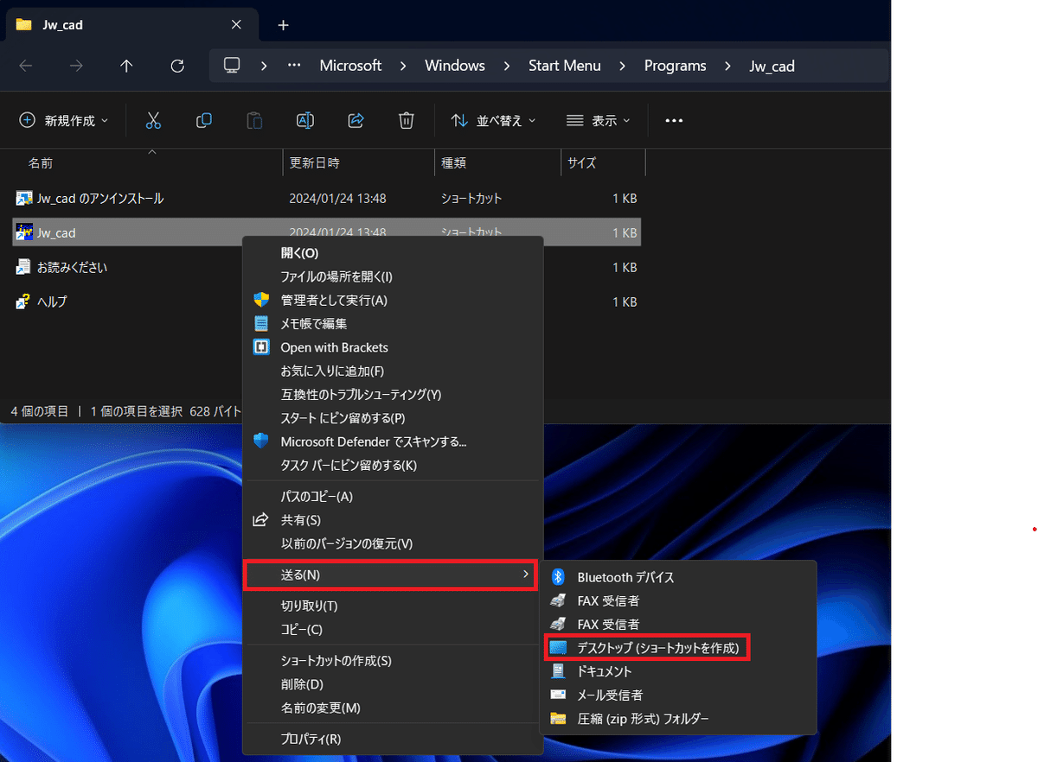Click Start Menu in address breadcrumb
This screenshot has height=762, width=1038.
(564, 66)
